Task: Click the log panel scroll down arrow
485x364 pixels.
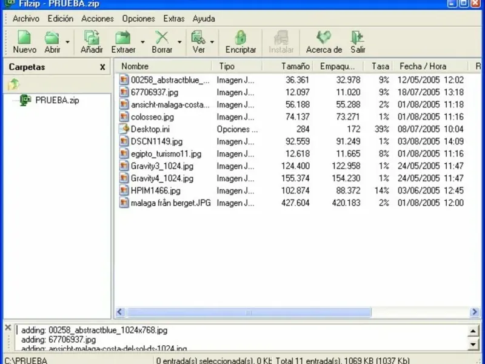Action: (473, 344)
